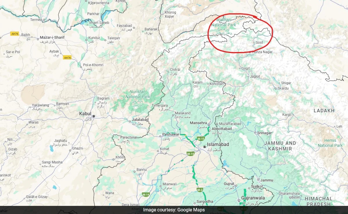This screenshot has width=348, height=214.
Task: Open the Hemis National Park label
Action: point(330,143)
